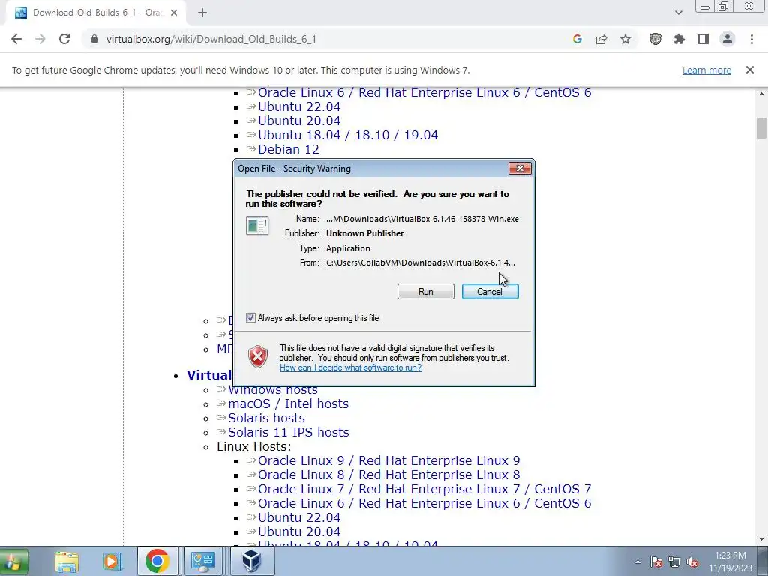Open lower Ubuntu 22.04 download link
768x576 pixels.
pyautogui.click(x=299, y=517)
